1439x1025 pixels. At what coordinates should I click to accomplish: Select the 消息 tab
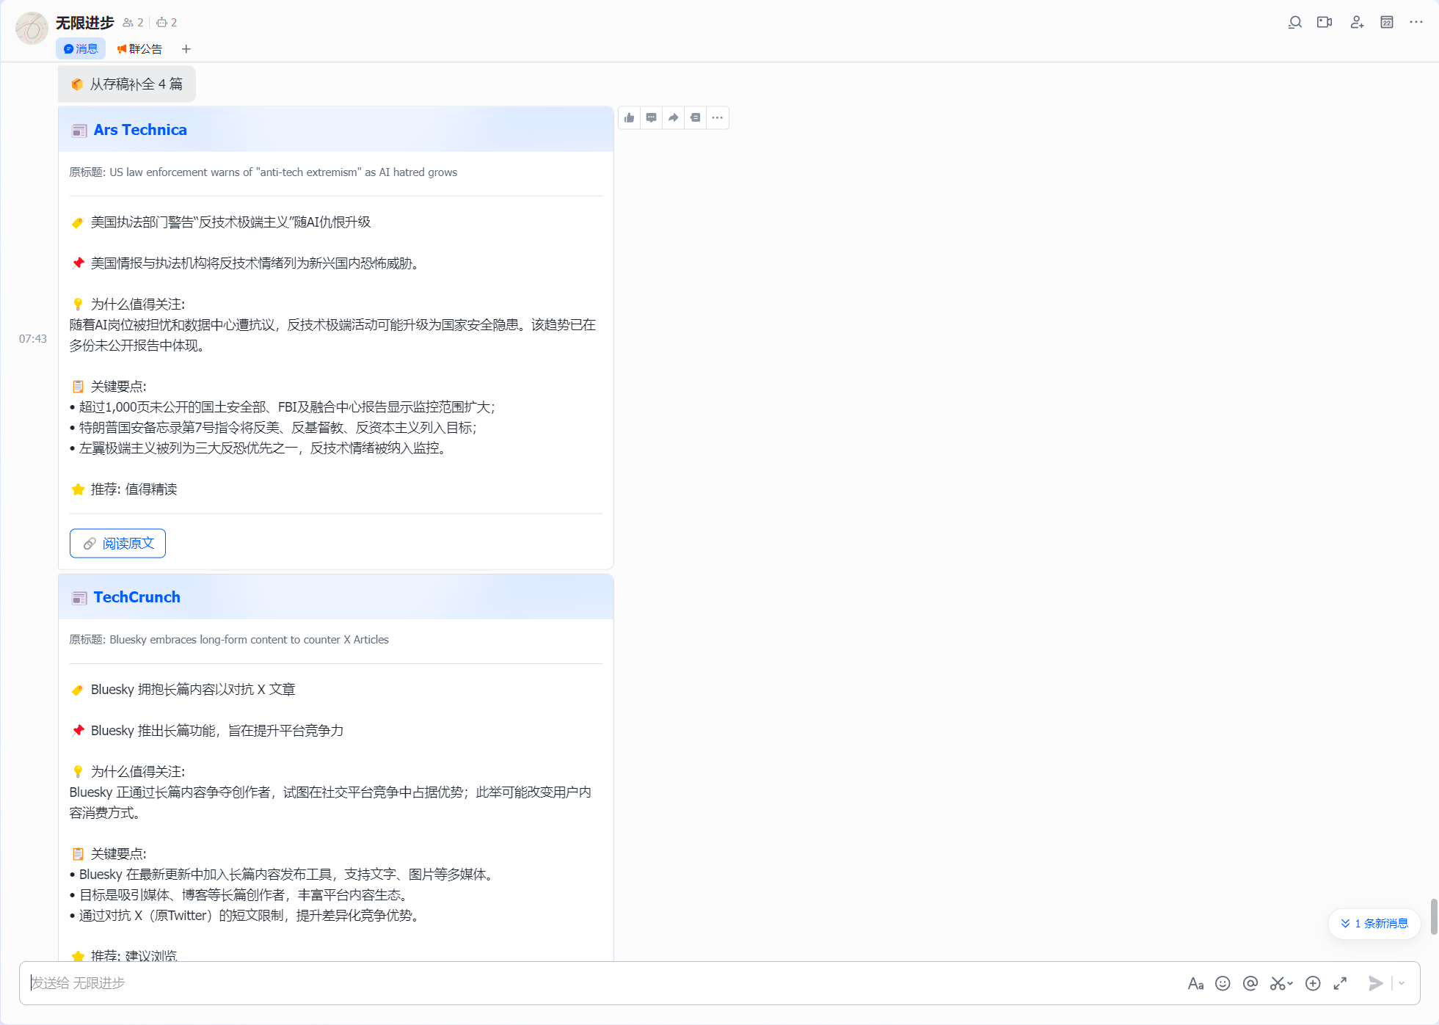[x=81, y=49]
